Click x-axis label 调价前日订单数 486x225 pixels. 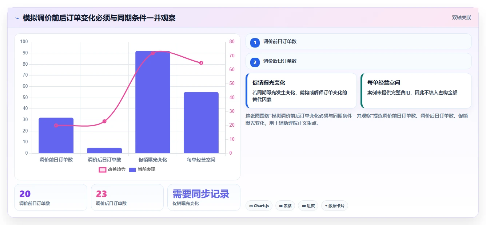56,160
